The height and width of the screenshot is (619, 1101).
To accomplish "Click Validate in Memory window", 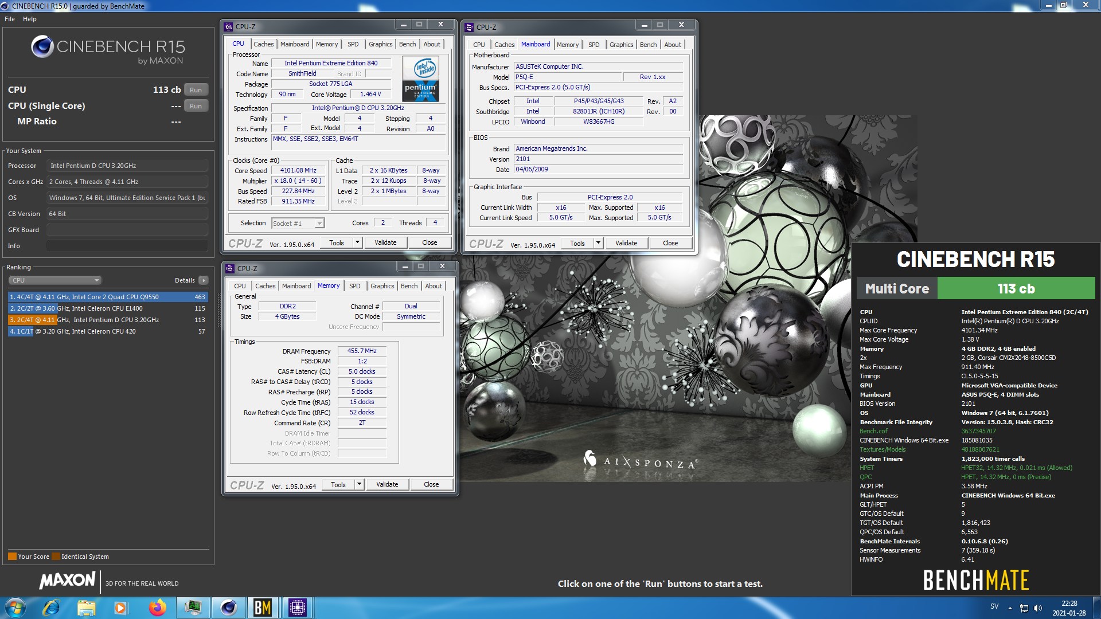I will point(387,485).
